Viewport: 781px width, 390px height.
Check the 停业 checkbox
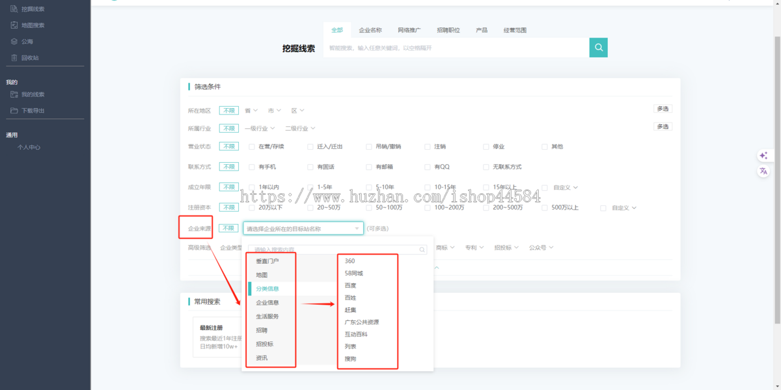[x=486, y=147]
